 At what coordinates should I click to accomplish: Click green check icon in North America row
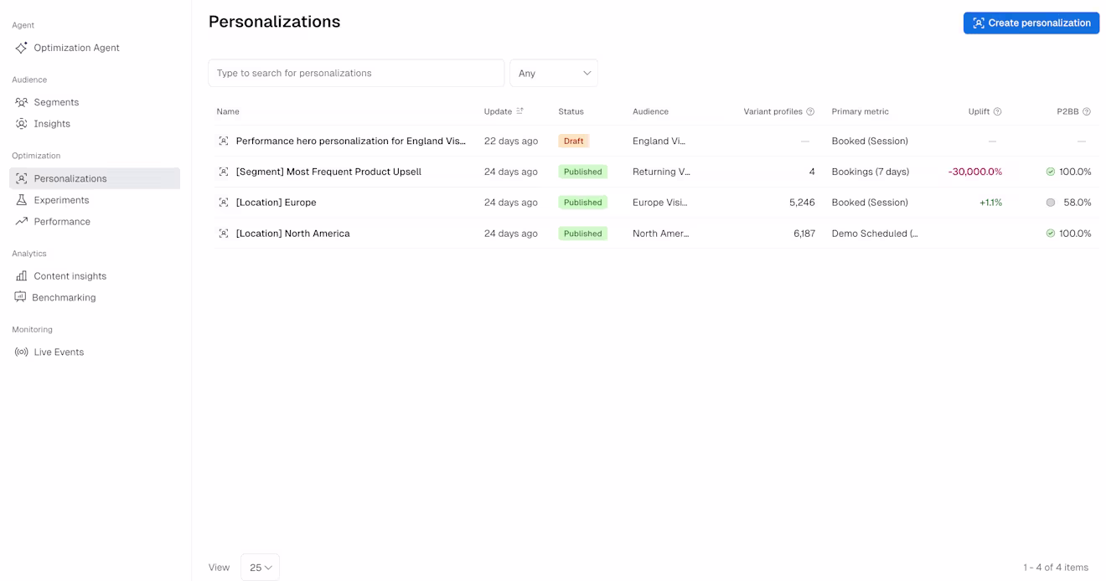click(x=1051, y=234)
